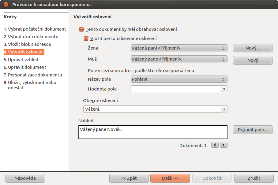Show the previous document preview arrow
The width and height of the screenshot is (278, 185).
tap(215, 145)
